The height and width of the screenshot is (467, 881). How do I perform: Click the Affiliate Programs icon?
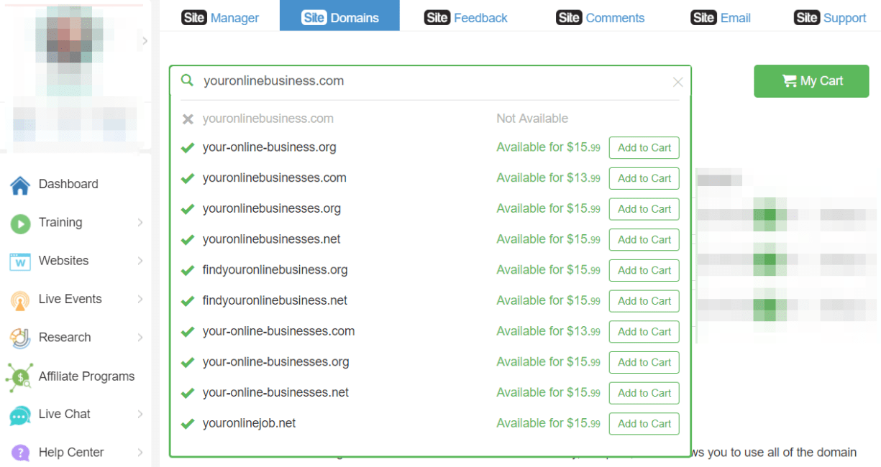coord(19,377)
